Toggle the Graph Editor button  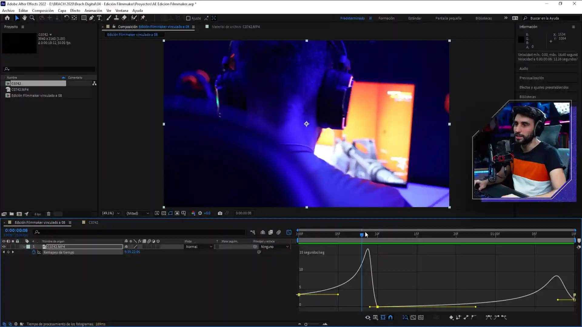tap(289, 232)
